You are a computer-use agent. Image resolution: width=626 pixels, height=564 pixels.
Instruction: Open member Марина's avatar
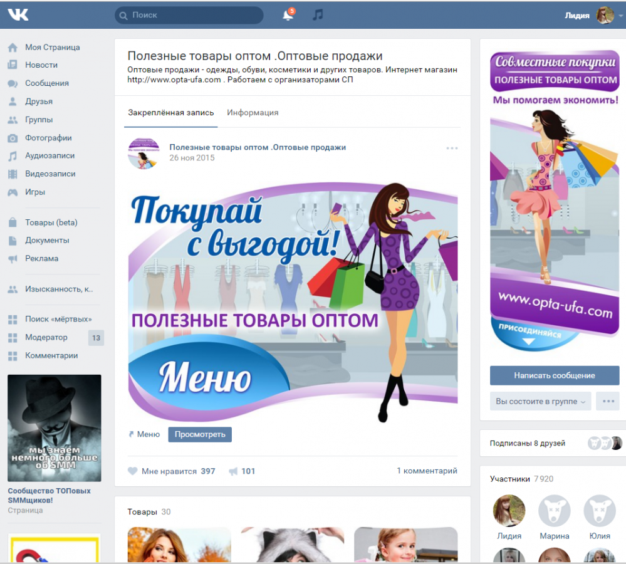coord(554,511)
